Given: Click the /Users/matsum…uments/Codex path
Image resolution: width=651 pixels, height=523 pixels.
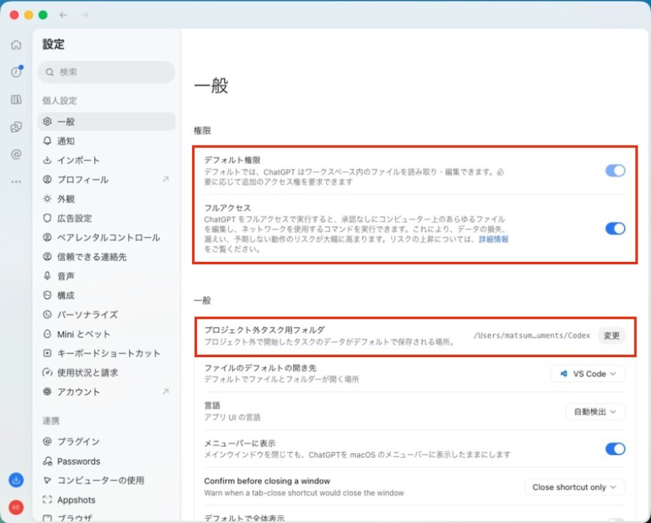Looking at the screenshot, I should pos(532,336).
